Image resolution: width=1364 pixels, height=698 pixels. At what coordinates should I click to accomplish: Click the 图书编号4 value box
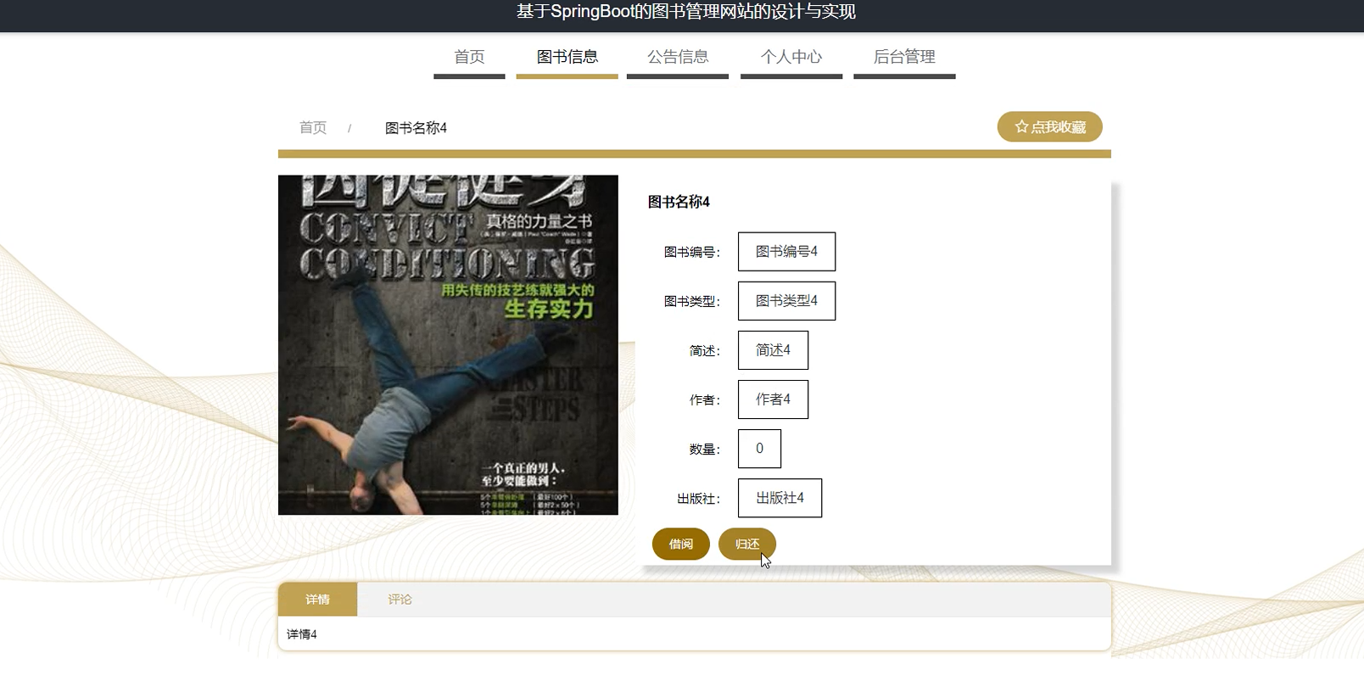[x=786, y=252]
